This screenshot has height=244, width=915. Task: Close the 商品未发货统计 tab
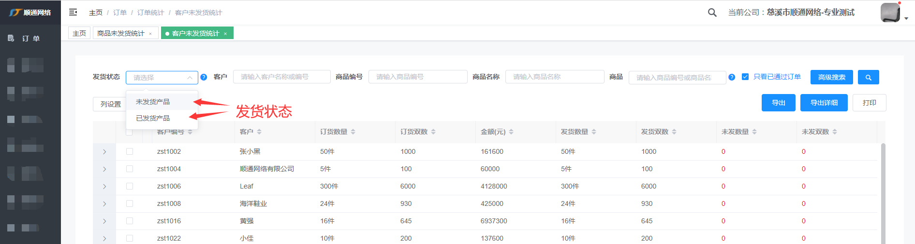[150, 34]
